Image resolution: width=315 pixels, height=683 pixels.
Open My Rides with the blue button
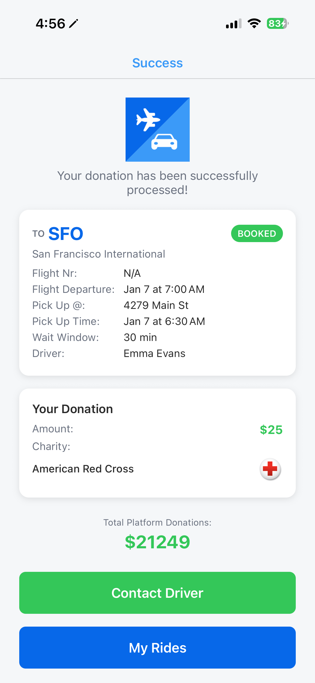pyautogui.click(x=157, y=647)
